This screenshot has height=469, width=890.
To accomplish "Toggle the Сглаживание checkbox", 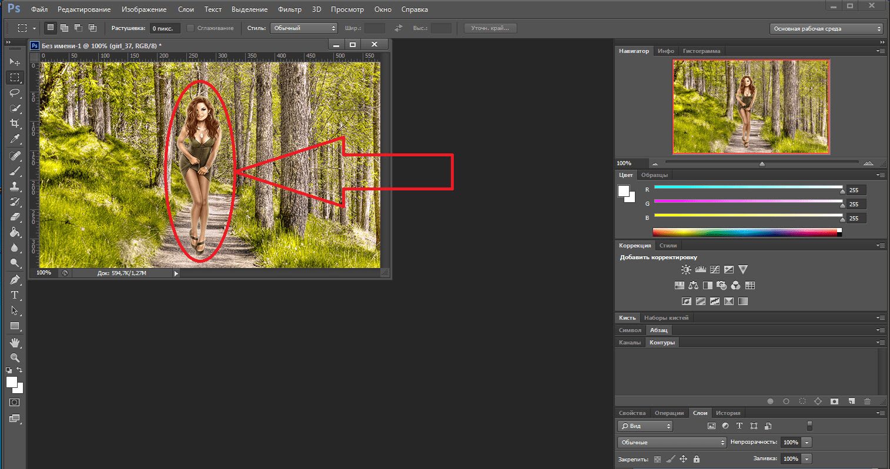I will pyautogui.click(x=190, y=28).
